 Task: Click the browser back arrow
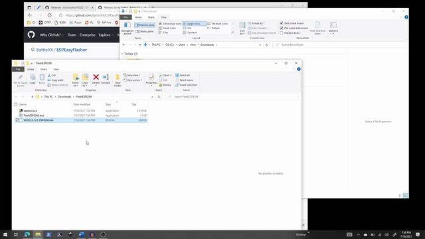(30, 15)
